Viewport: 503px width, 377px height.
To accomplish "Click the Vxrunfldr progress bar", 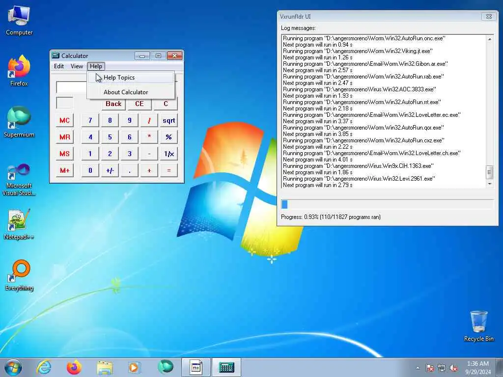I will (x=387, y=204).
